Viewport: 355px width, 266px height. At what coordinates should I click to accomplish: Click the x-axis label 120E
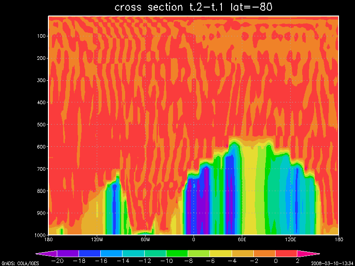[x=290, y=239]
